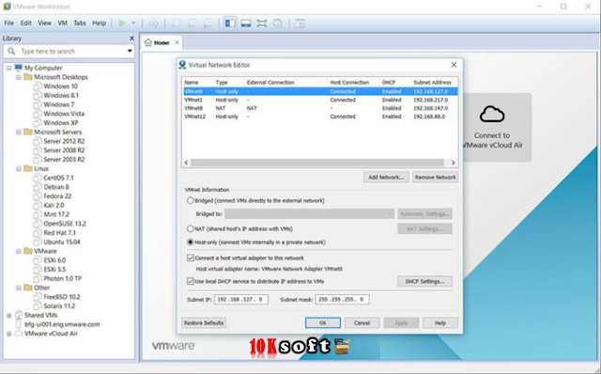The height and width of the screenshot is (374, 601).
Task: Click the search magnifier icon in Library
Action: 11,51
